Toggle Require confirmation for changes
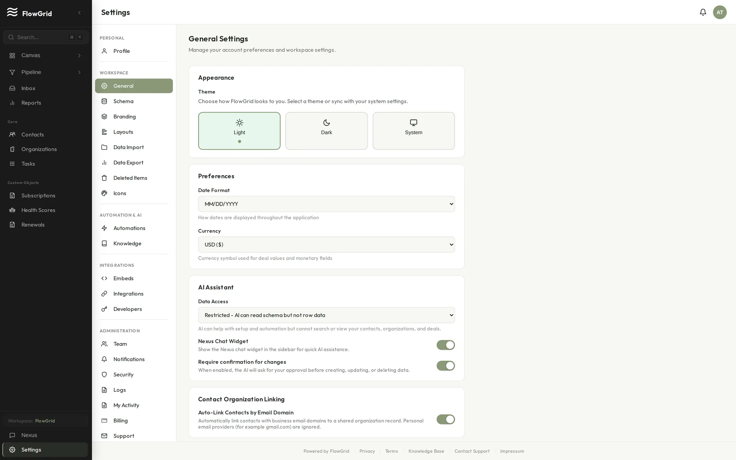736x460 pixels. pos(445,366)
